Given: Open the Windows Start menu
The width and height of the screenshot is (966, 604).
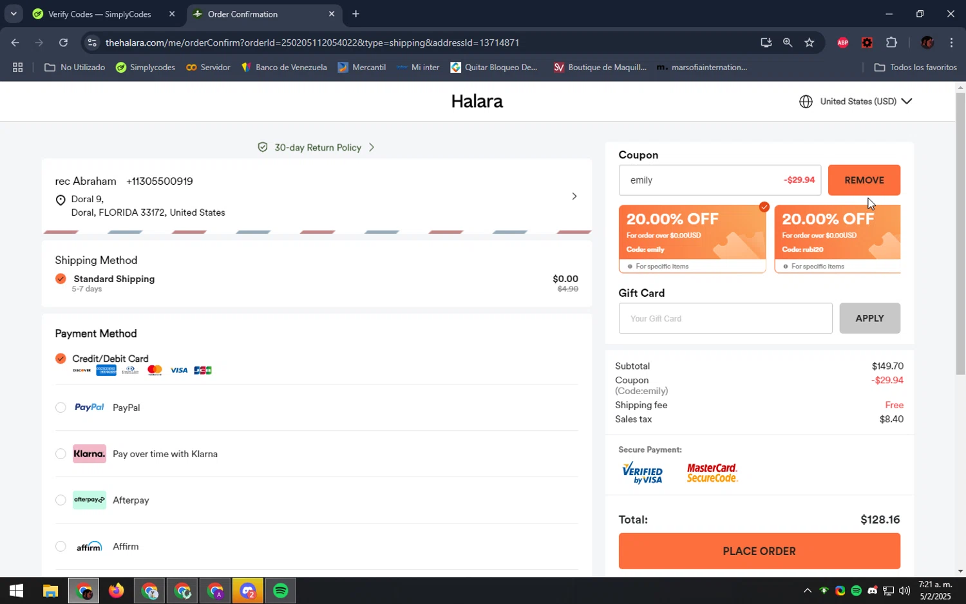Looking at the screenshot, I should (x=15, y=590).
